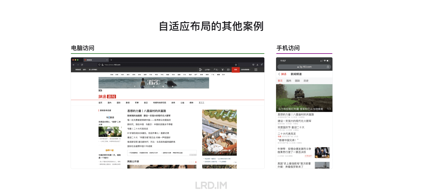Viewport: 422px width, 196px height.
Task: Open the mail envelope dropdown
Action: pyautogui.click(x=229, y=70)
